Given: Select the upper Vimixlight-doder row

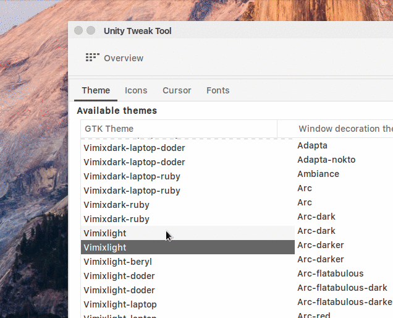Looking at the screenshot, I should click(x=188, y=276).
